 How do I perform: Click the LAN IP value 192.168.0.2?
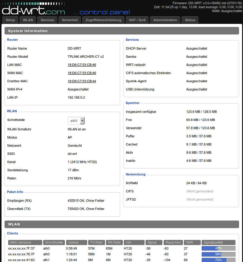pyautogui.click(x=76, y=98)
